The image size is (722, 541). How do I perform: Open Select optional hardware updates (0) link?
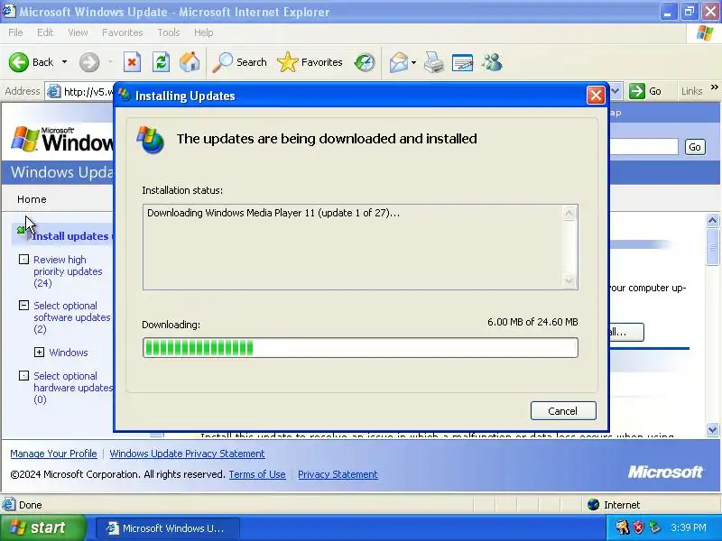click(x=73, y=388)
